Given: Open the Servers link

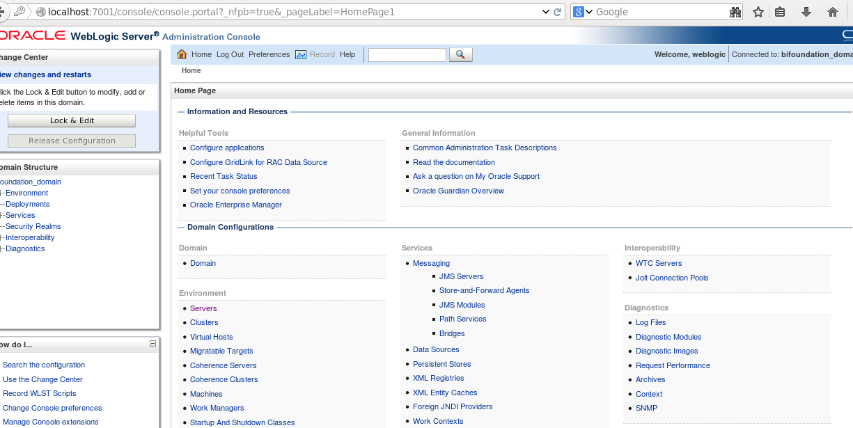Looking at the screenshot, I should coord(203,308).
